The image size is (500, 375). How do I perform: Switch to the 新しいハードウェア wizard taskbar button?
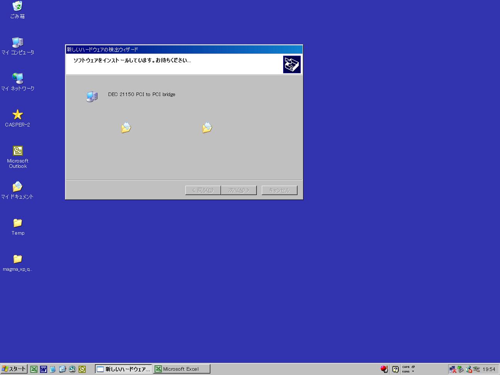click(x=123, y=369)
